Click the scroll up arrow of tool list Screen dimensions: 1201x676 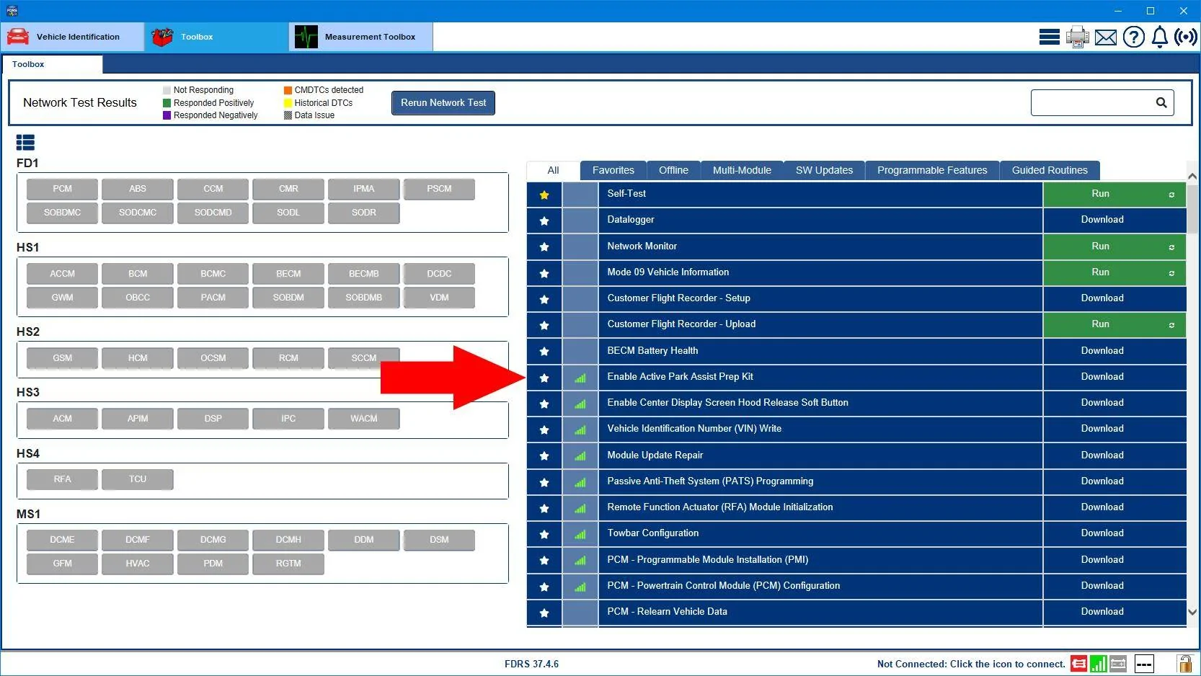tap(1192, 176)
